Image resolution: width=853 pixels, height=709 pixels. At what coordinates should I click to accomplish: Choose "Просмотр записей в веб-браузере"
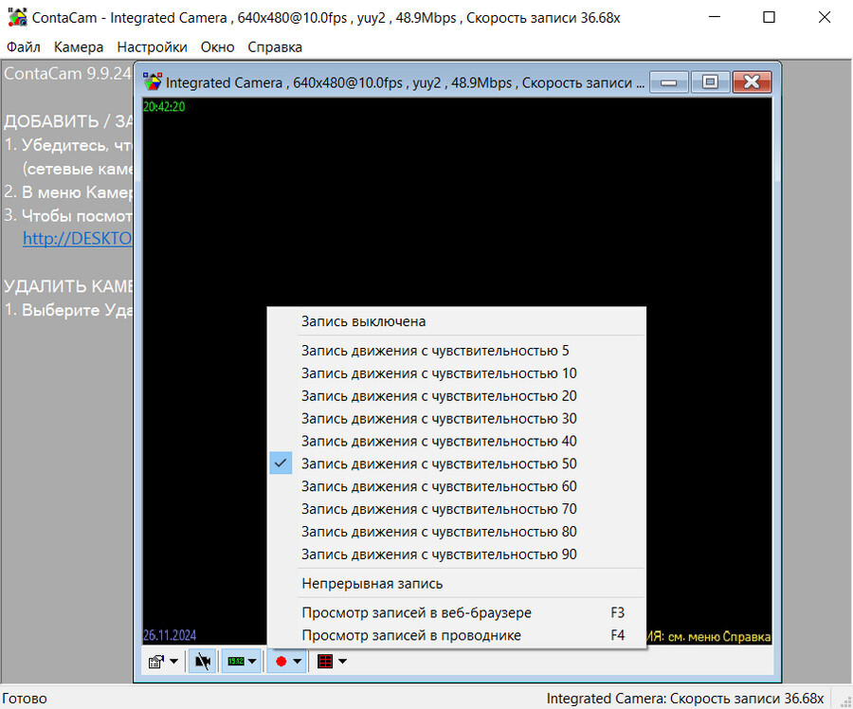click(457, 612)
